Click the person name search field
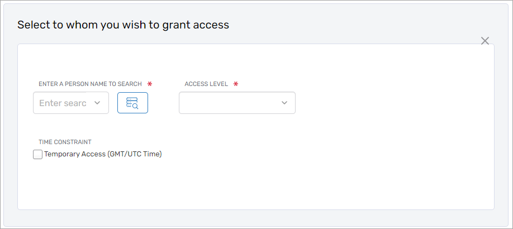The height and width of the screenshot is (229, 513). 63,103
